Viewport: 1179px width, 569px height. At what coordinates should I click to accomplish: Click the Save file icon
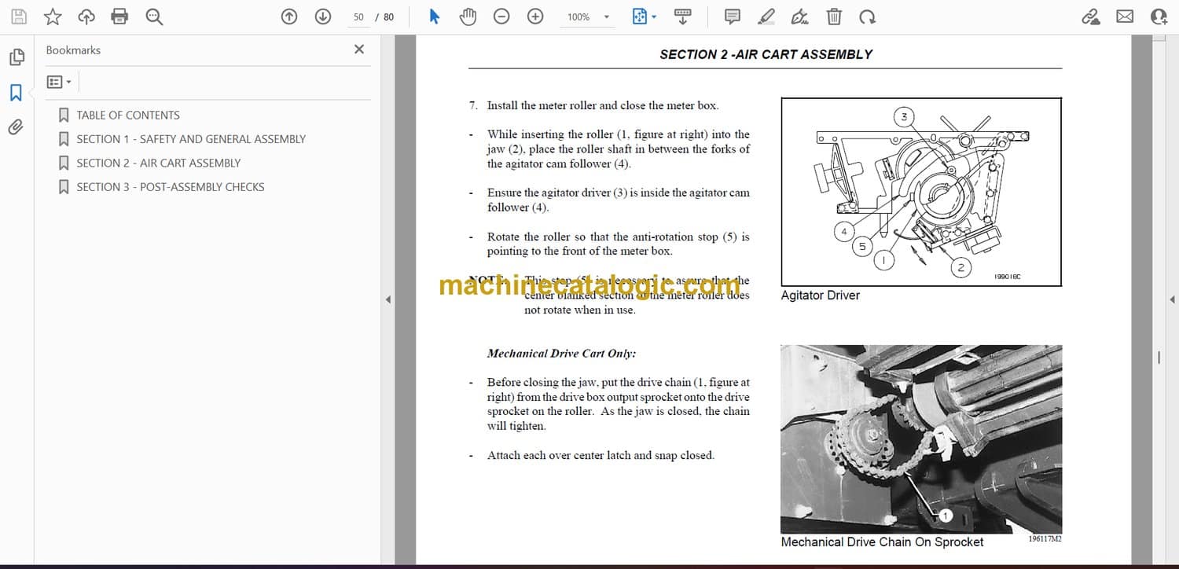[x=19, y=17]
